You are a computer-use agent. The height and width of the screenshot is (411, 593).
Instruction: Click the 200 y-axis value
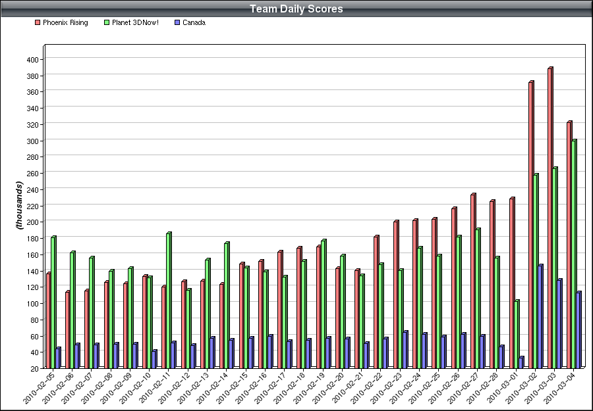[x=32, y=222]
